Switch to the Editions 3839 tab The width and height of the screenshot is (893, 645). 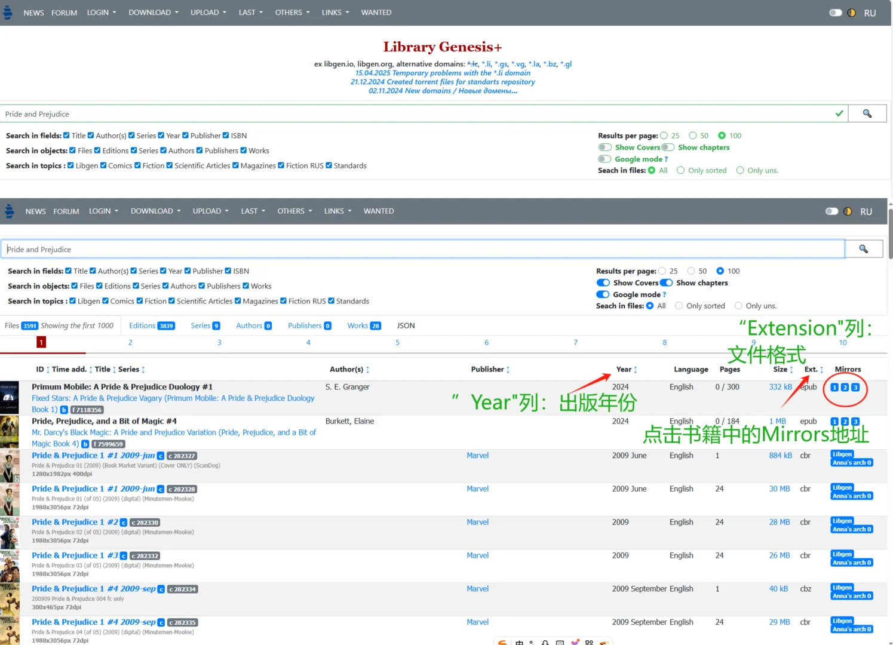pos(152,325)
